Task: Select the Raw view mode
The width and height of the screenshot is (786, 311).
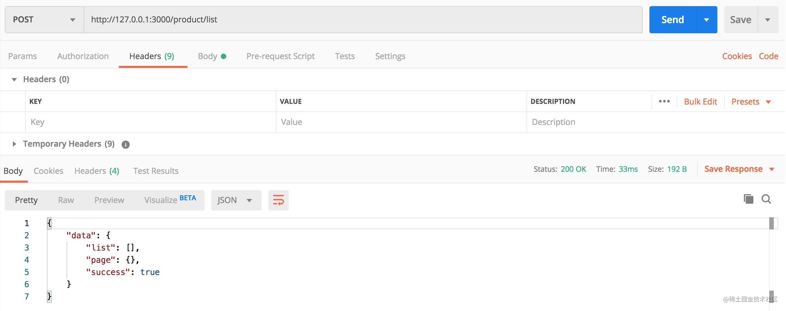Action: pyautogui.click(x=66, y=200)
